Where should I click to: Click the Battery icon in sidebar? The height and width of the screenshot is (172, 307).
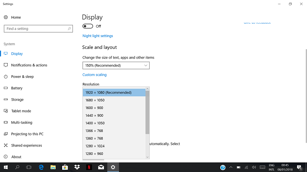tap(6, 88)
